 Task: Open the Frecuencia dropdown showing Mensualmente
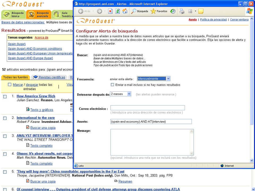(x=154, y=79)
